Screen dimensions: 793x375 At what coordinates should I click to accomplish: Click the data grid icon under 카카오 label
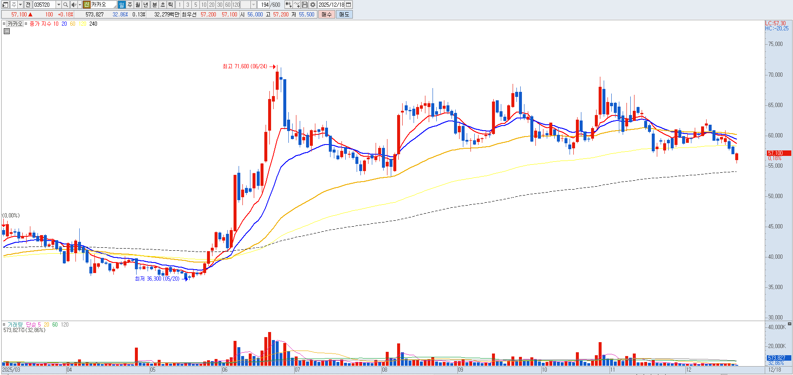point(7,31)
